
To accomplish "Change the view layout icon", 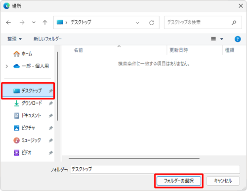I will point(213,39).
